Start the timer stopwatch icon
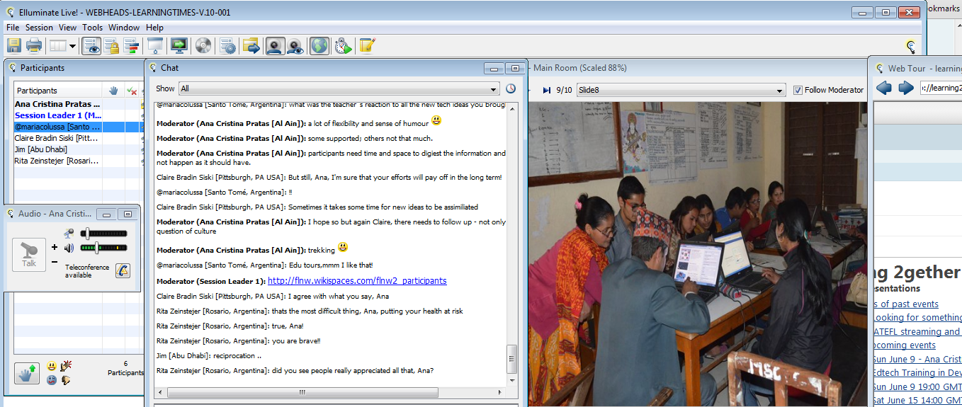 coord(343,46)
